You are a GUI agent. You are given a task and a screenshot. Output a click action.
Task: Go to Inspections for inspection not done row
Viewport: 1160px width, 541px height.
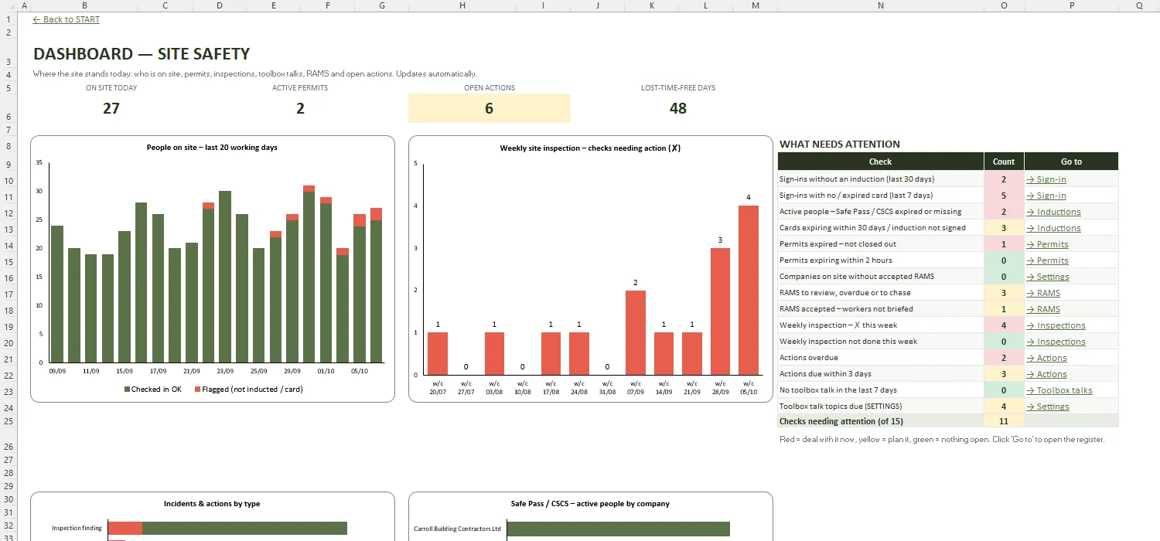click(x=1056, y=342)
